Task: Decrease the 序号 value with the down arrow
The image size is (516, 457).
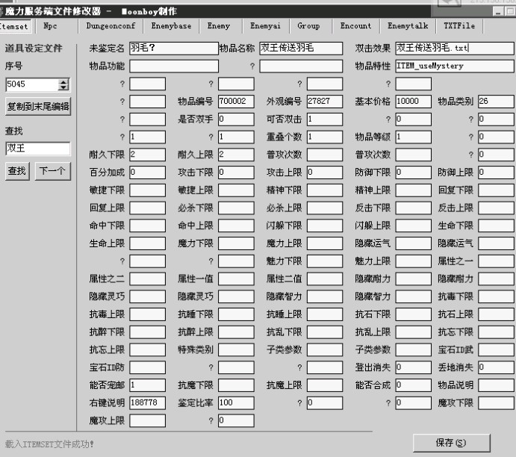Action: [63, 88]
